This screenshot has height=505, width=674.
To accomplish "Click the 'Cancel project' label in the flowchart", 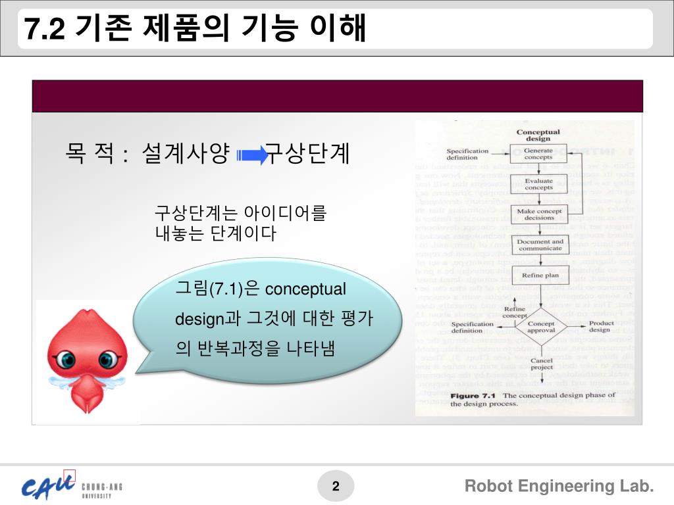I will tap(542, 364).
